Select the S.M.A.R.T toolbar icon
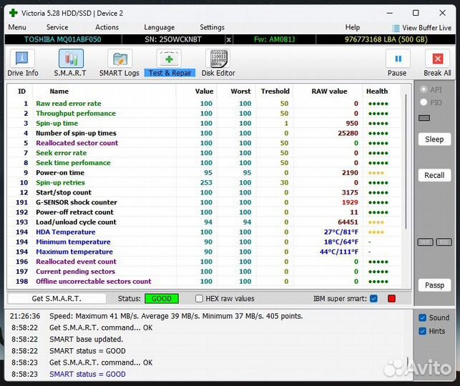The height and width of the screenshot is (386, 460). (69, 63)
